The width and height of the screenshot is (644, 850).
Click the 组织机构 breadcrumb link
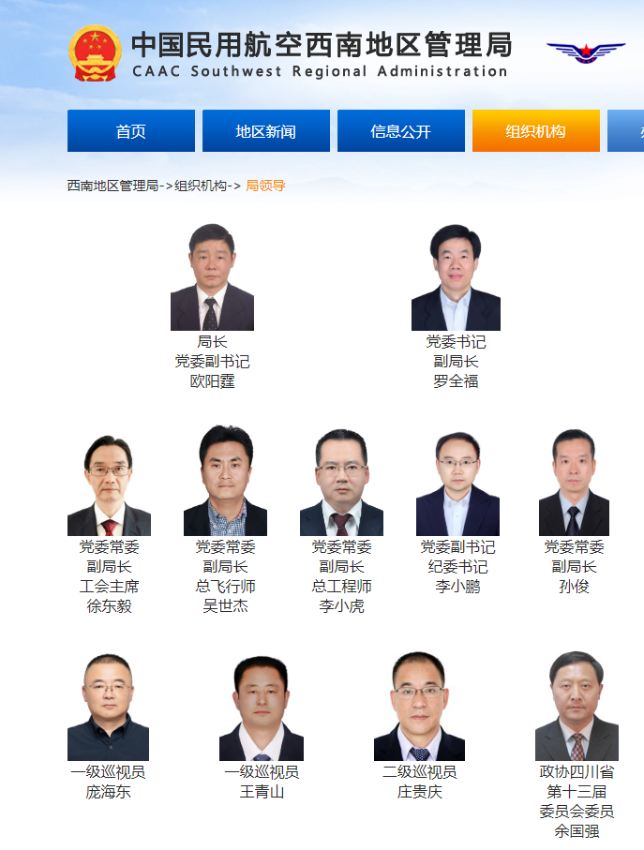[x=201, y=186]
